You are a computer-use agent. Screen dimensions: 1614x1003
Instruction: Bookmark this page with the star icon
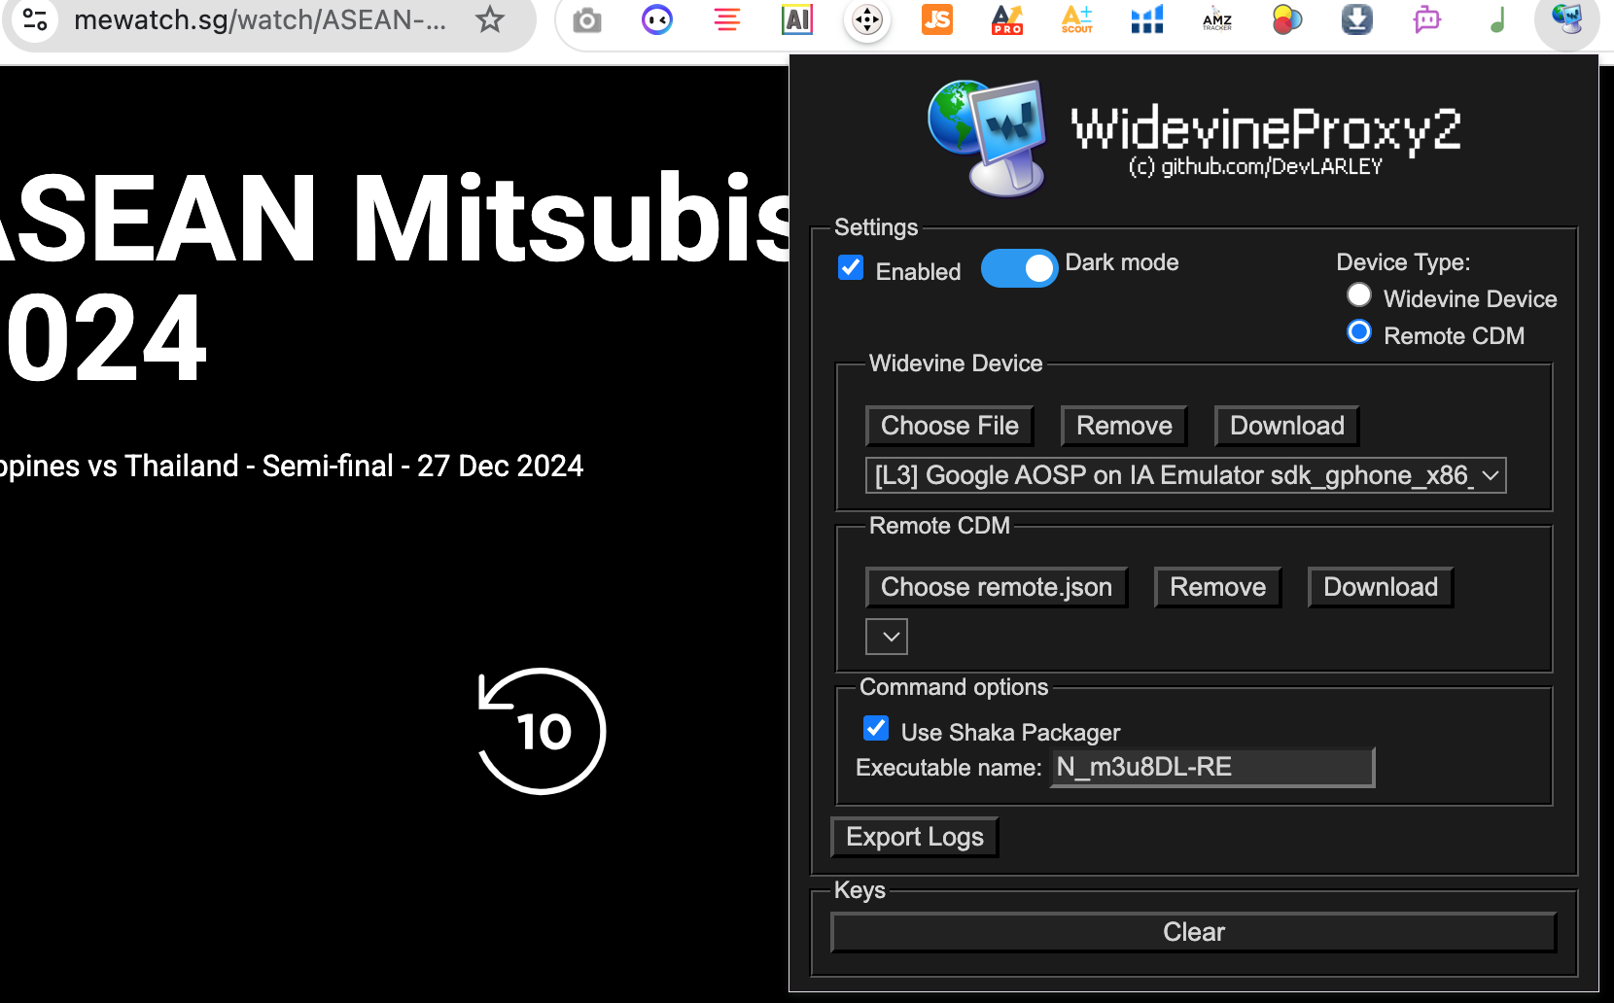(x=490, y=19)
